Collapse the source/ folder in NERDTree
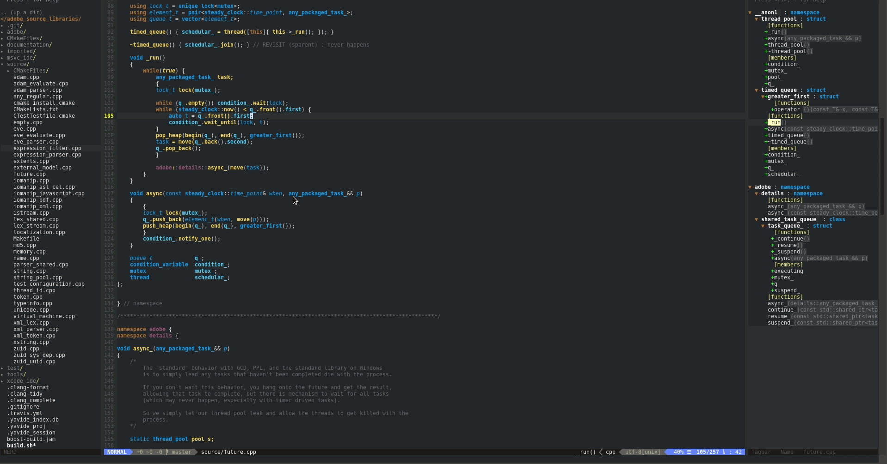The height and width of the screenshot is (464, 887). point(2,64)
